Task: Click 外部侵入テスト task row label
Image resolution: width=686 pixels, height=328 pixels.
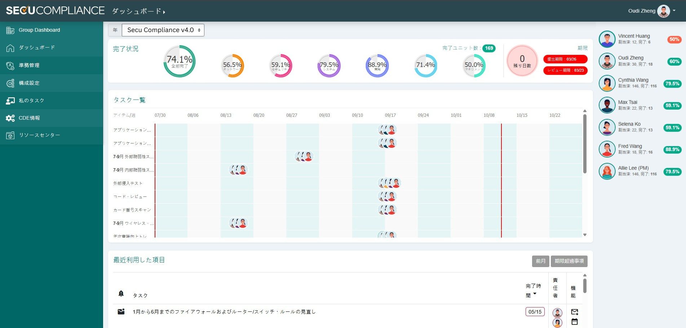Action: coord(128,183)
